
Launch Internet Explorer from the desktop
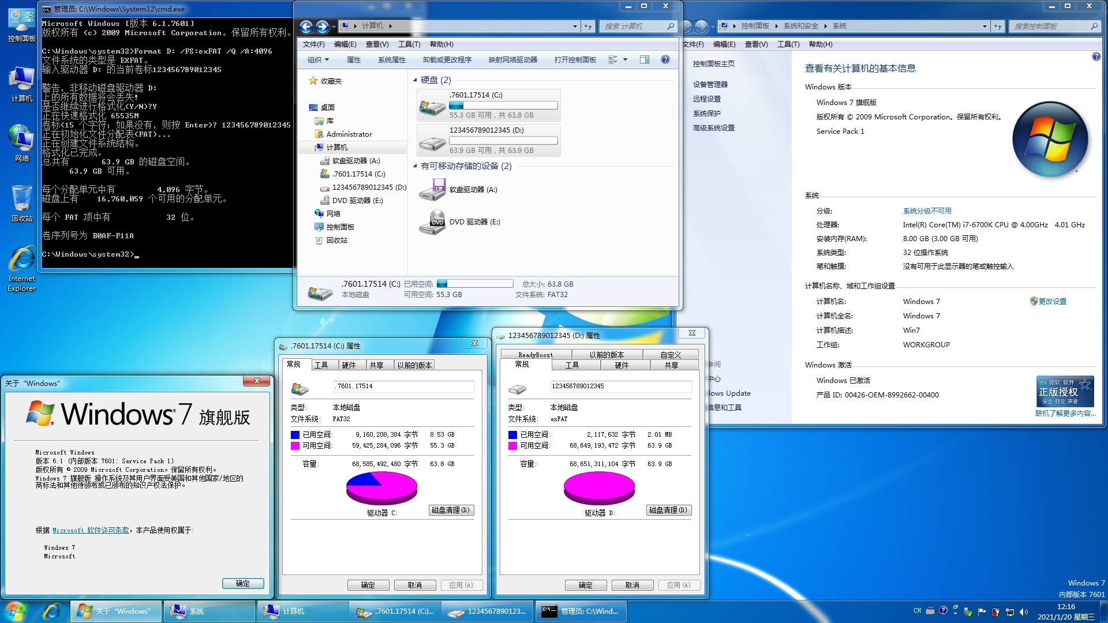click(x=21, y=269)
